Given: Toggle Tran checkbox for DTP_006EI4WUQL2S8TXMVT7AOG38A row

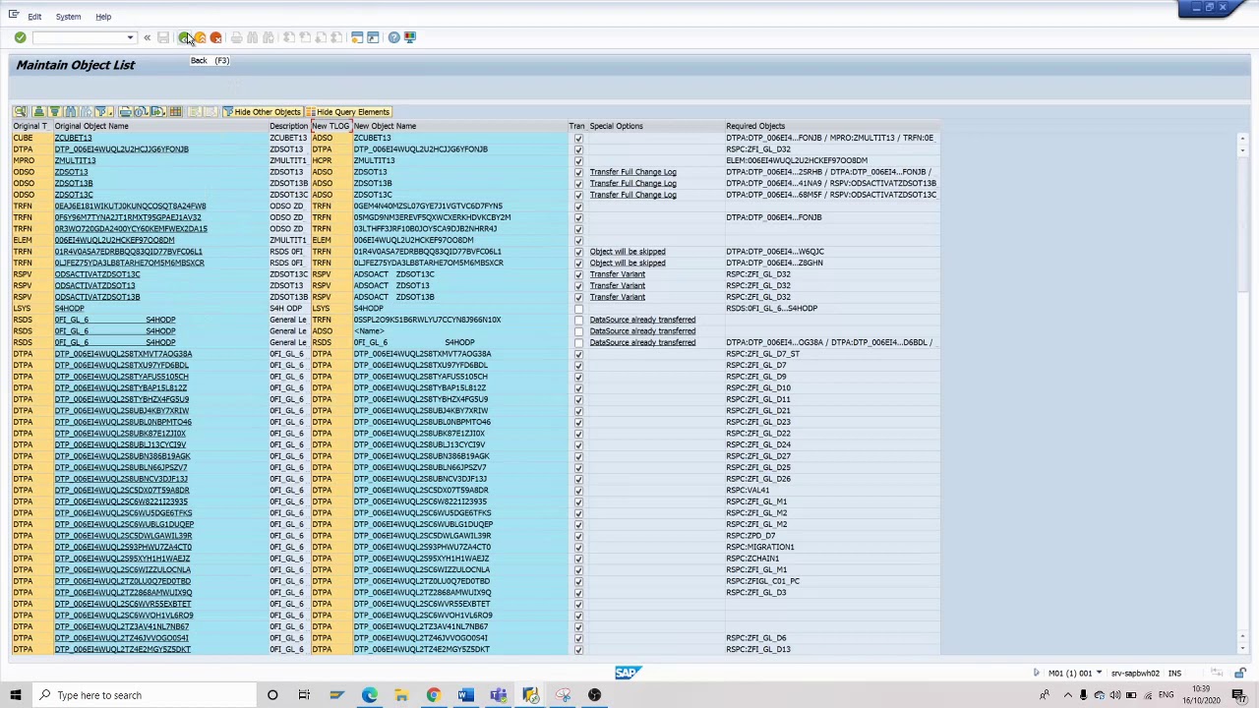Looking at the screenshot, I should pos(578,354).
